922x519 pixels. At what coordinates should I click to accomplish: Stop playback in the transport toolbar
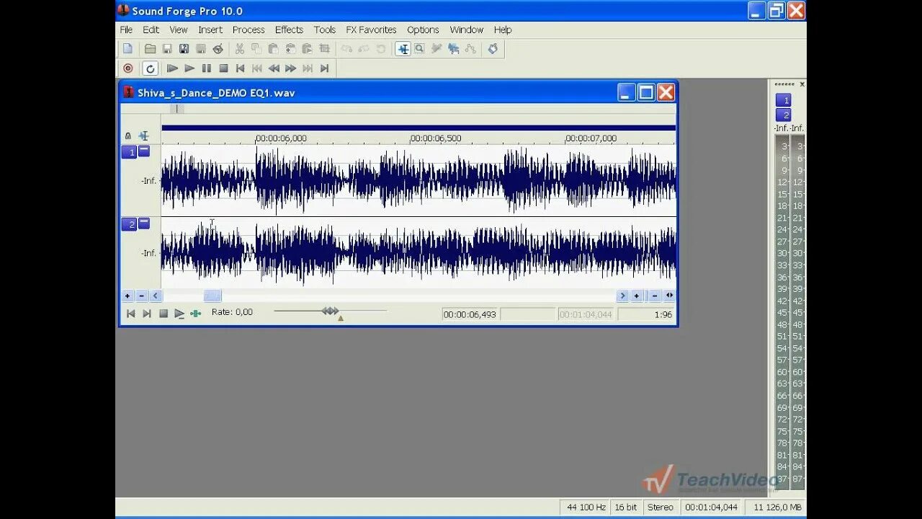(x=223, y=68)
